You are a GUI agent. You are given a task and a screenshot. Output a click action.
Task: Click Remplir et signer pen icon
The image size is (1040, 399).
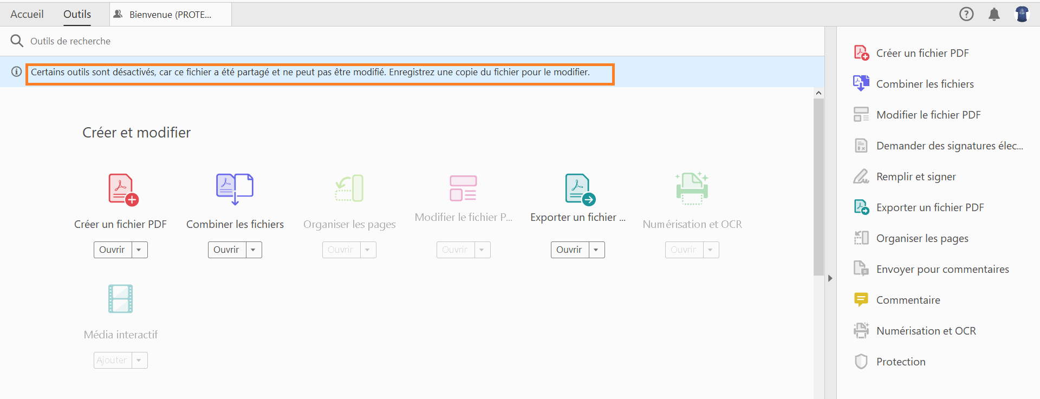coord(861,176)
